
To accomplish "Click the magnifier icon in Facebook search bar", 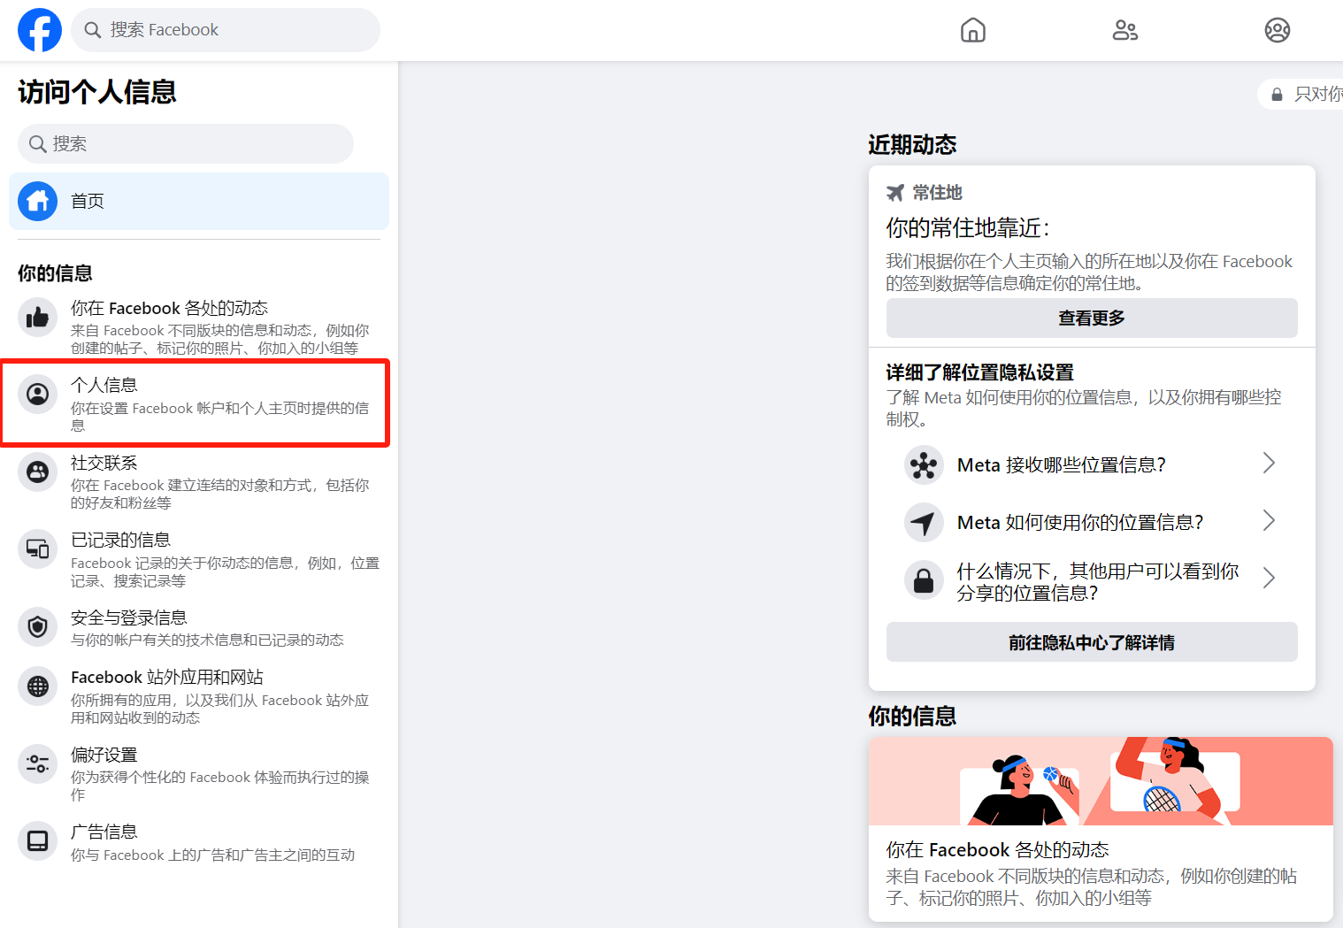I will coord(92,30).
